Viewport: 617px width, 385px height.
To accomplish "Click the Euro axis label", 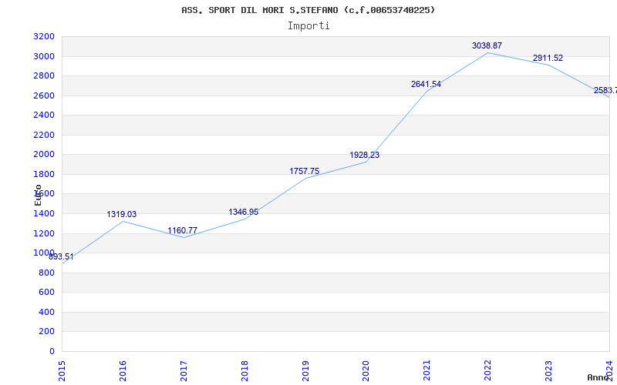I will click(x=38, y=195).
